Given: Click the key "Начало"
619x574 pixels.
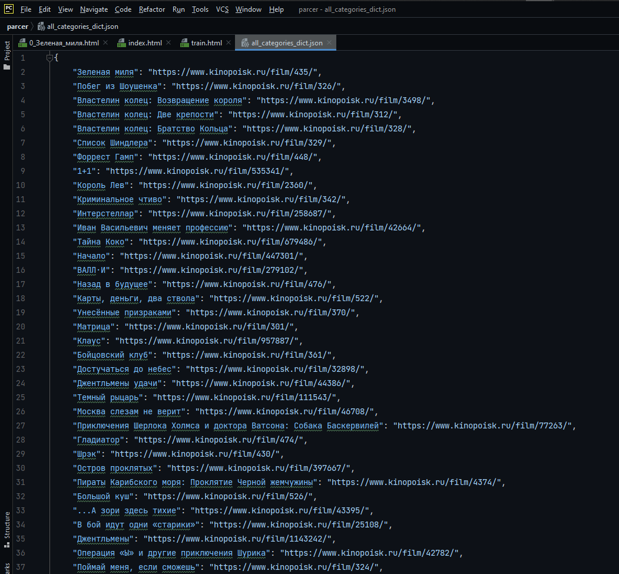Looking at the screenshot, I should tap(91, 256).
